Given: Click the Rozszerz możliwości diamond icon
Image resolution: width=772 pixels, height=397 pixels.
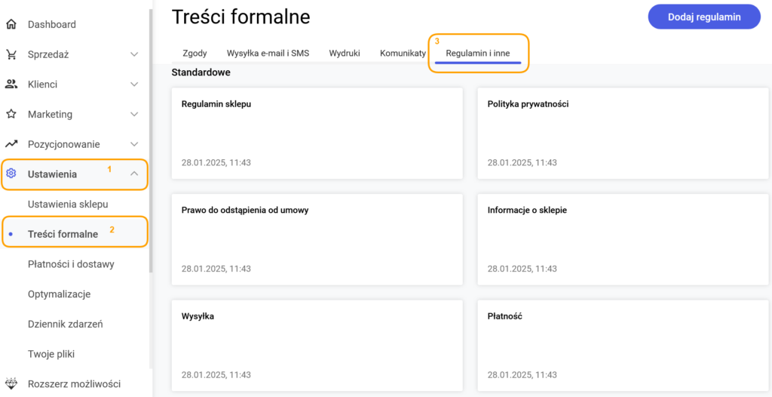Looking at the screenshot, I should pos(11,383).
